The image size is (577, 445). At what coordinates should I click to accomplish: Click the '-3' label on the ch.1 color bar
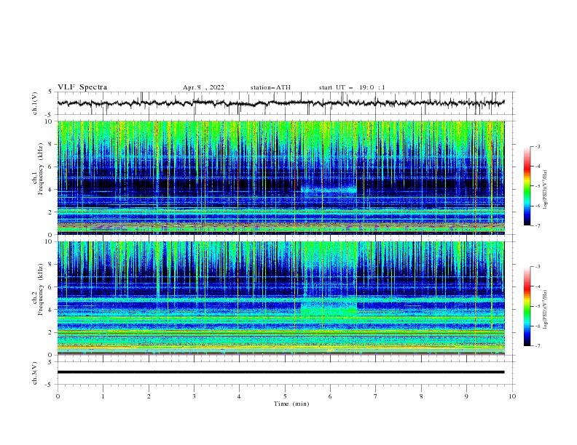point(537,146)
